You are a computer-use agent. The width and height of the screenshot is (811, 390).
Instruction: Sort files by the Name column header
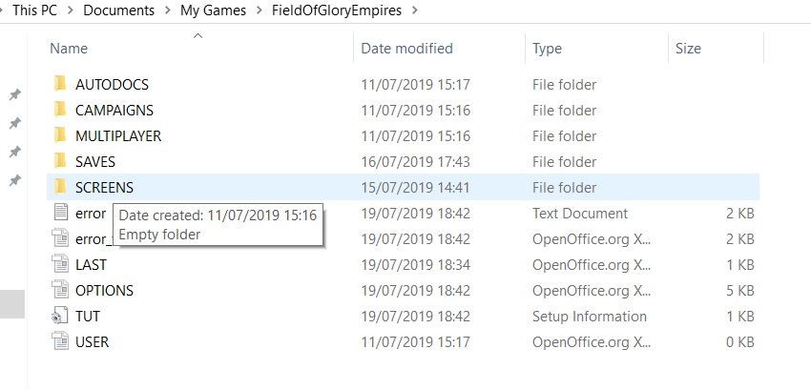[x=69, y=48]
